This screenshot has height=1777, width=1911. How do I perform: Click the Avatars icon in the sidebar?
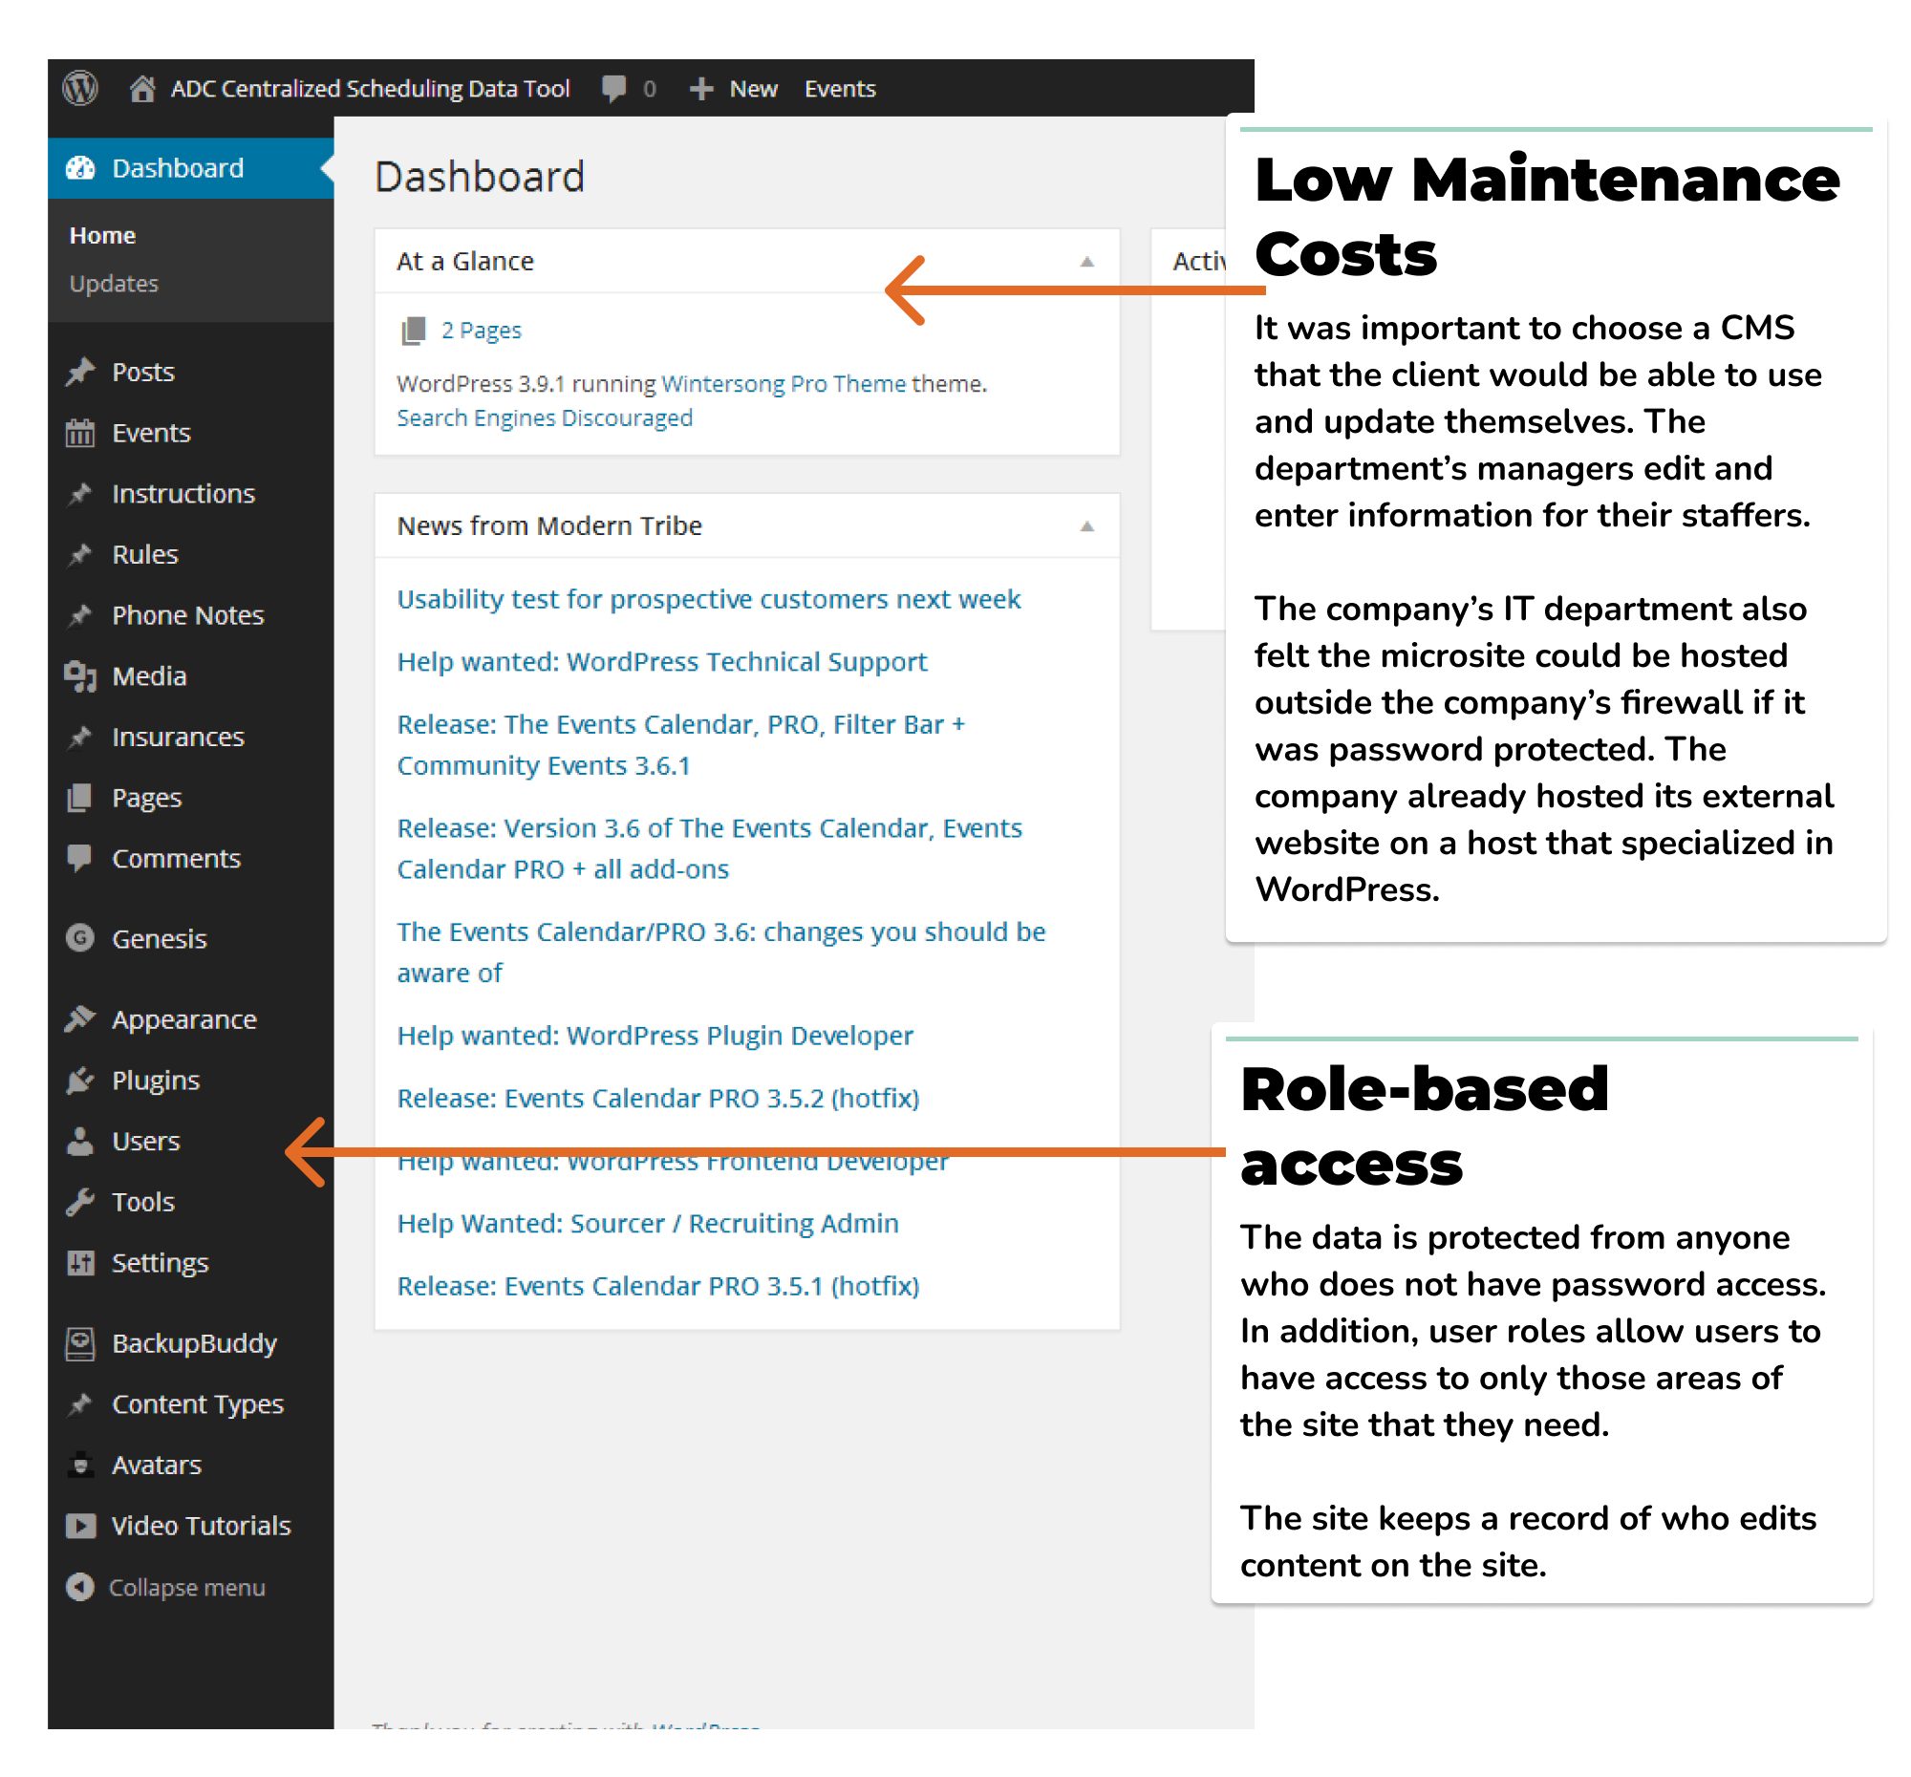81,1467
